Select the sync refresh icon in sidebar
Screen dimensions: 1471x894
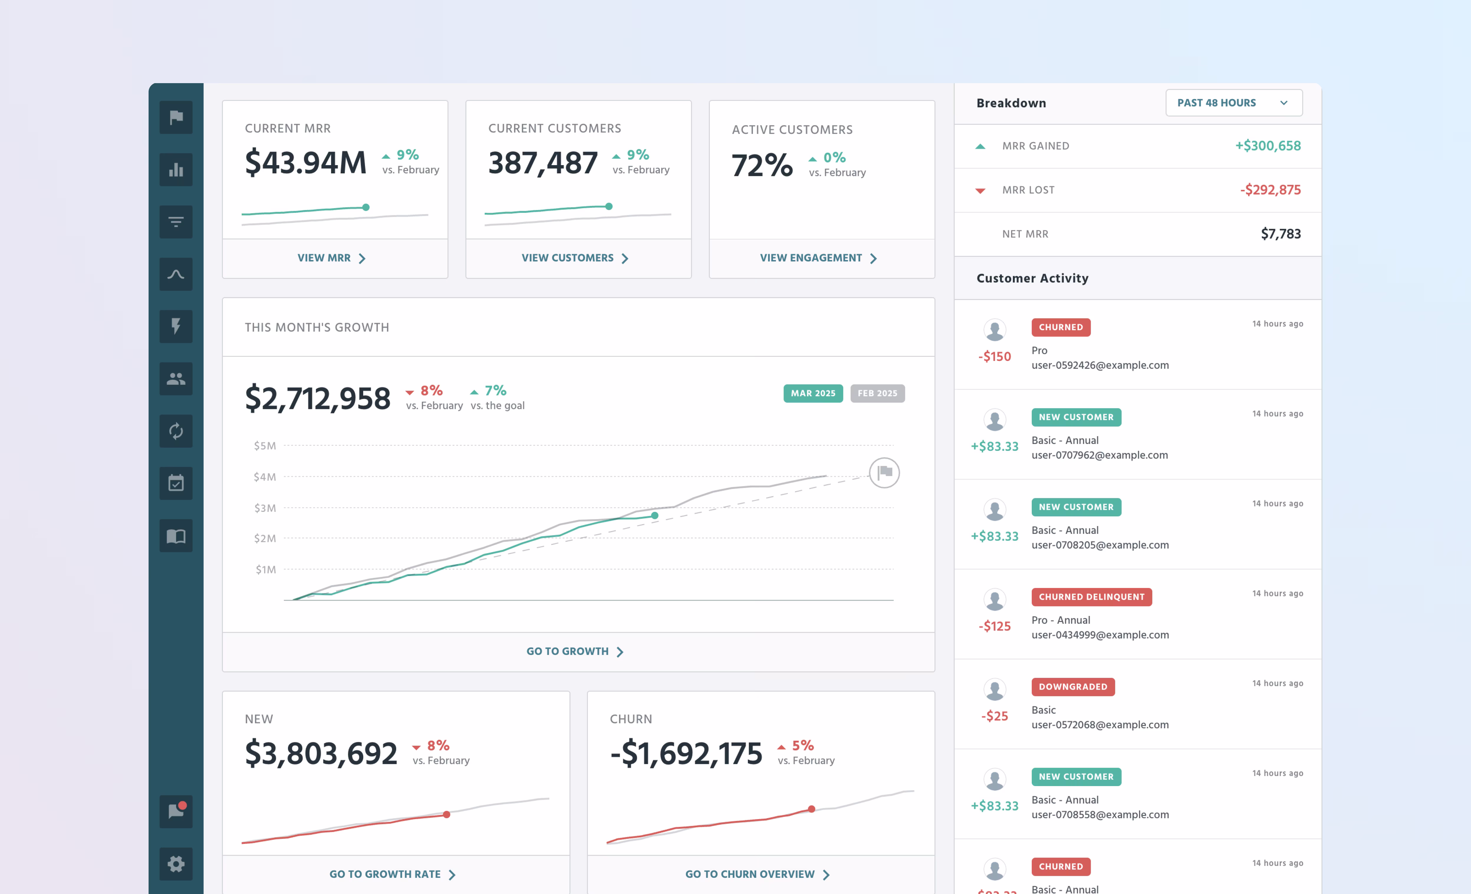pos(175,430)
